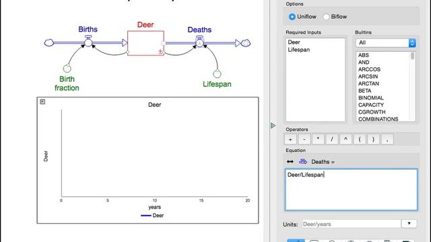Insert a closing parenthesis
431x242 pixels.
pos(373,139)
